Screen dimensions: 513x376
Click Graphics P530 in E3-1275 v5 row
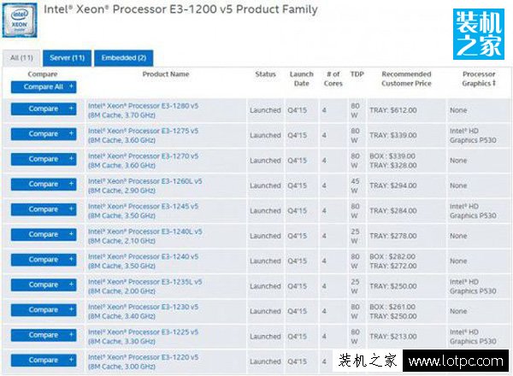click(x=473, y=140)
